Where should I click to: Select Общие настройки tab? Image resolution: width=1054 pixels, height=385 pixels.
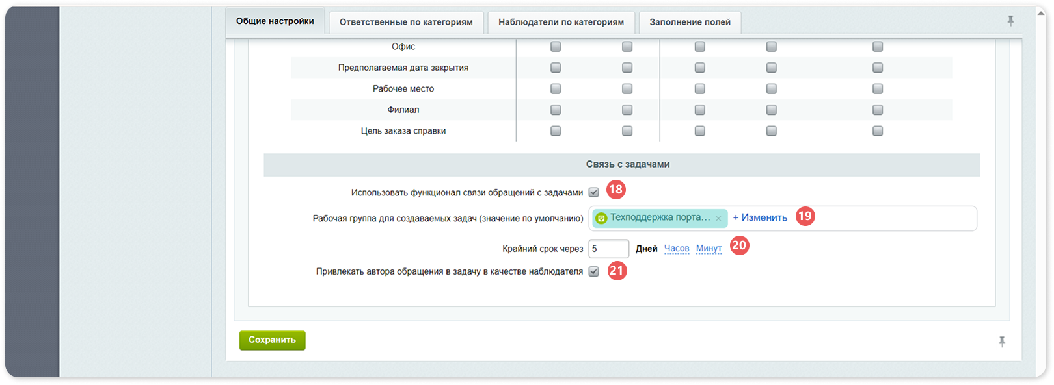(275, 21)
